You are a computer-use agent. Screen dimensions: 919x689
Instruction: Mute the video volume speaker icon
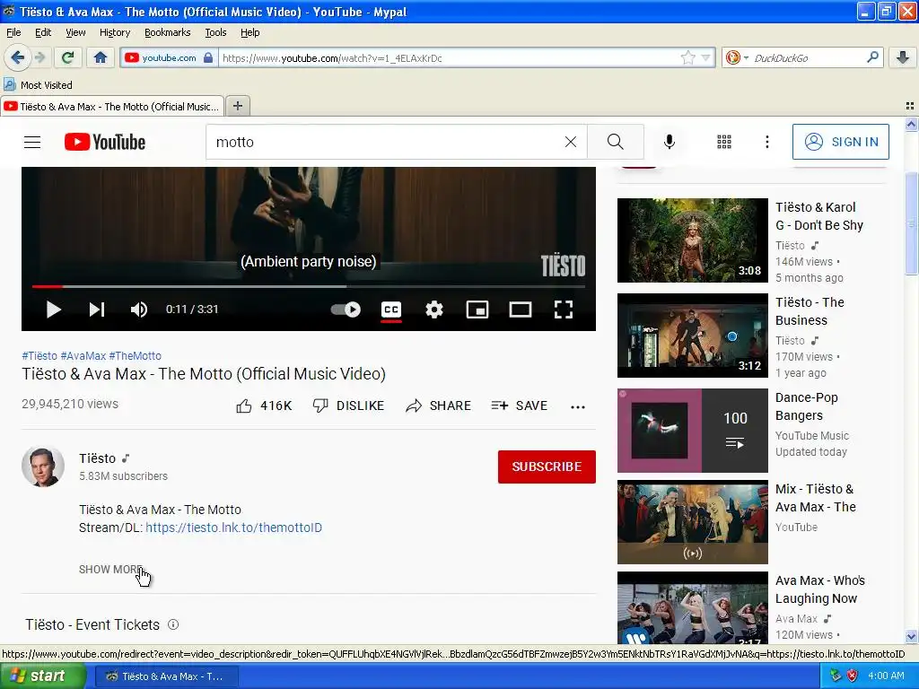coord(139,310)
